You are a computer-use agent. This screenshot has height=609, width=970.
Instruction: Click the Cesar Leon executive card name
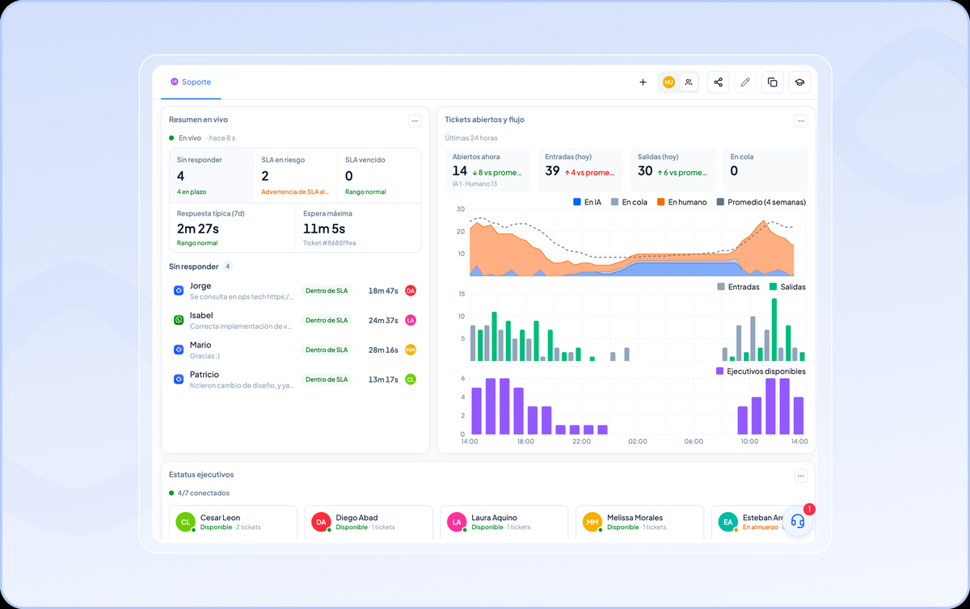point(220,518)
